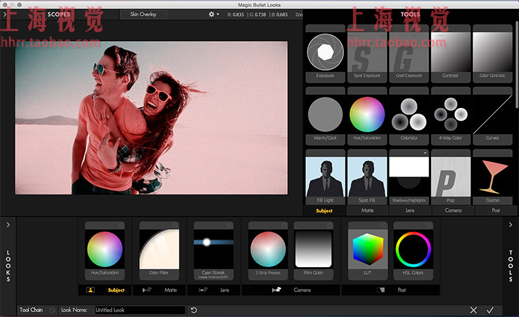Select the HSL Colors ring in tool chain

(412, 249)
